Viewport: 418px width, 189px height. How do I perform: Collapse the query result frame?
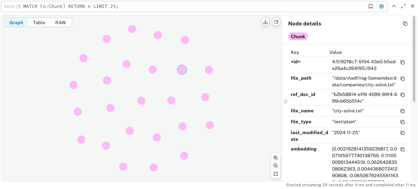394,6
